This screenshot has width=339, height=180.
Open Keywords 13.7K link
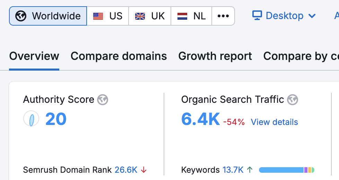point(233,170)
